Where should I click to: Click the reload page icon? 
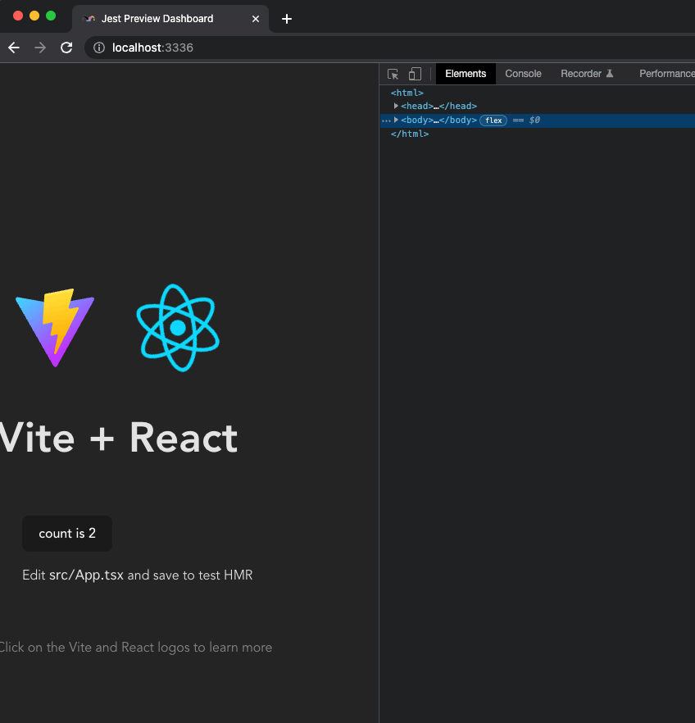[66, 48]
